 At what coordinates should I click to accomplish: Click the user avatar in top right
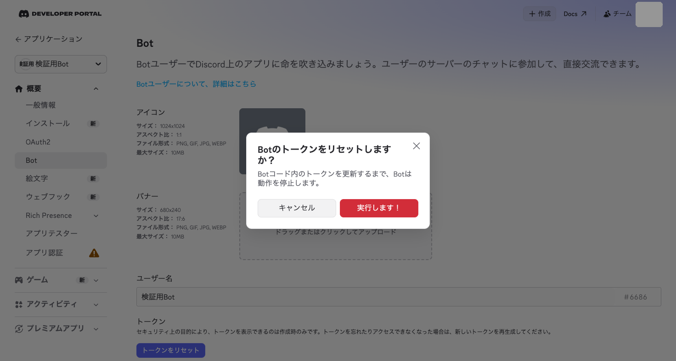tap(649, 14)
